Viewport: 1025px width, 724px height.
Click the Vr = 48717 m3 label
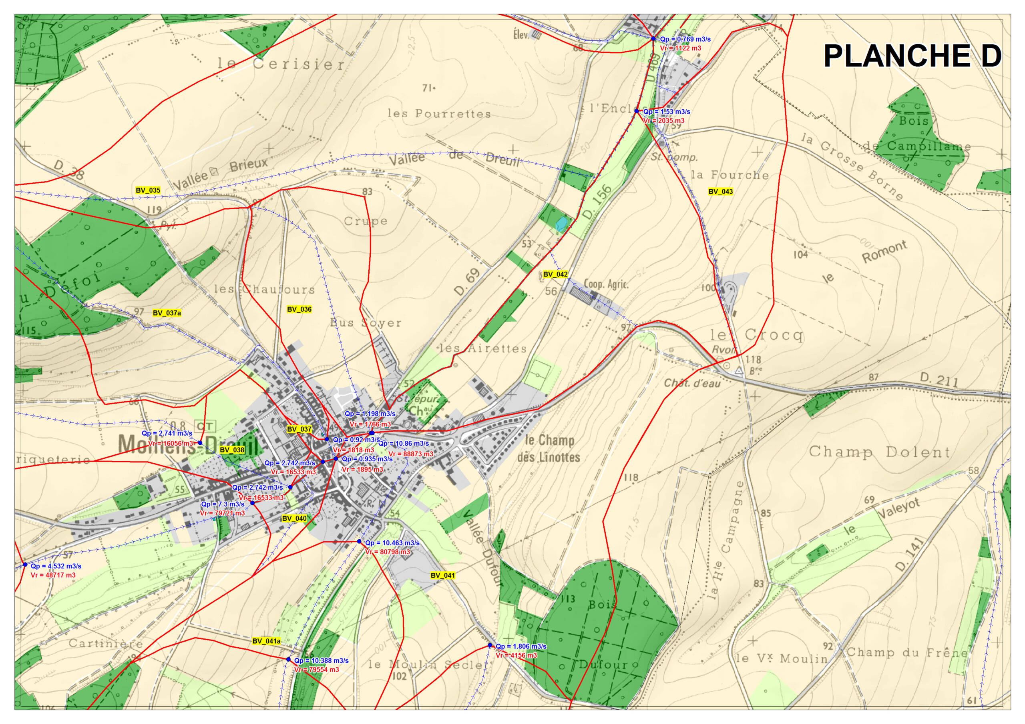[53, 576]
